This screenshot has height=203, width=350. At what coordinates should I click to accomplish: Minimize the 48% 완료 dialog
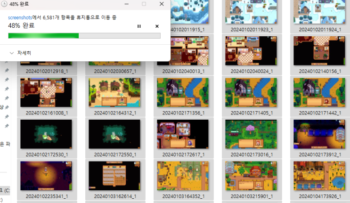126,4
